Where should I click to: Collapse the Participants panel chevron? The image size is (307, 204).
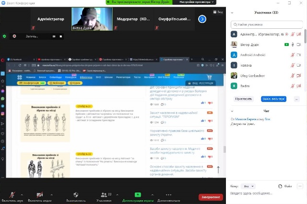pyautogui.click(x=233, y=13)
